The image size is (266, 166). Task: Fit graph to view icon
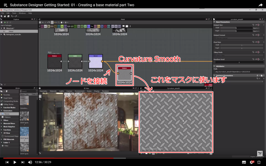[40, 22]
